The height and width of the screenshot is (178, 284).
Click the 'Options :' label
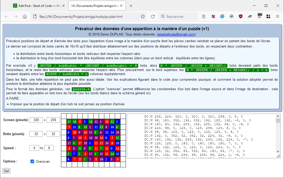tap(10, 161)
